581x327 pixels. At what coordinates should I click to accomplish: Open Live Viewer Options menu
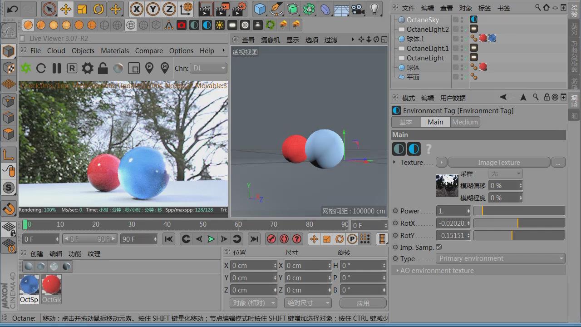click(181, 50)
